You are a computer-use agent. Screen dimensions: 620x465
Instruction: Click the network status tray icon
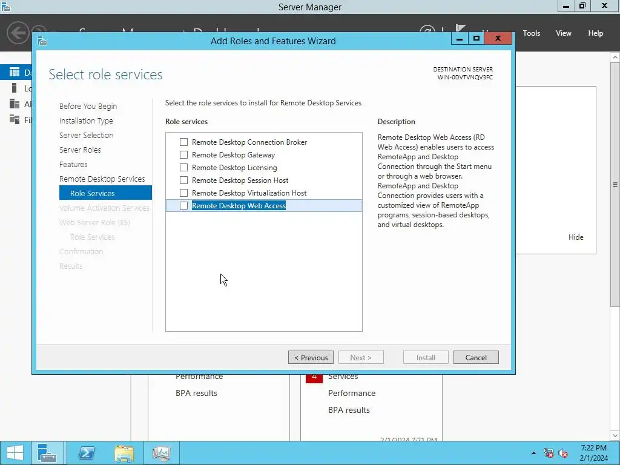(549, 453)
